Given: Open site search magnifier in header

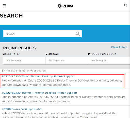Looking at the screenshot, I should [x=126, y=5].
